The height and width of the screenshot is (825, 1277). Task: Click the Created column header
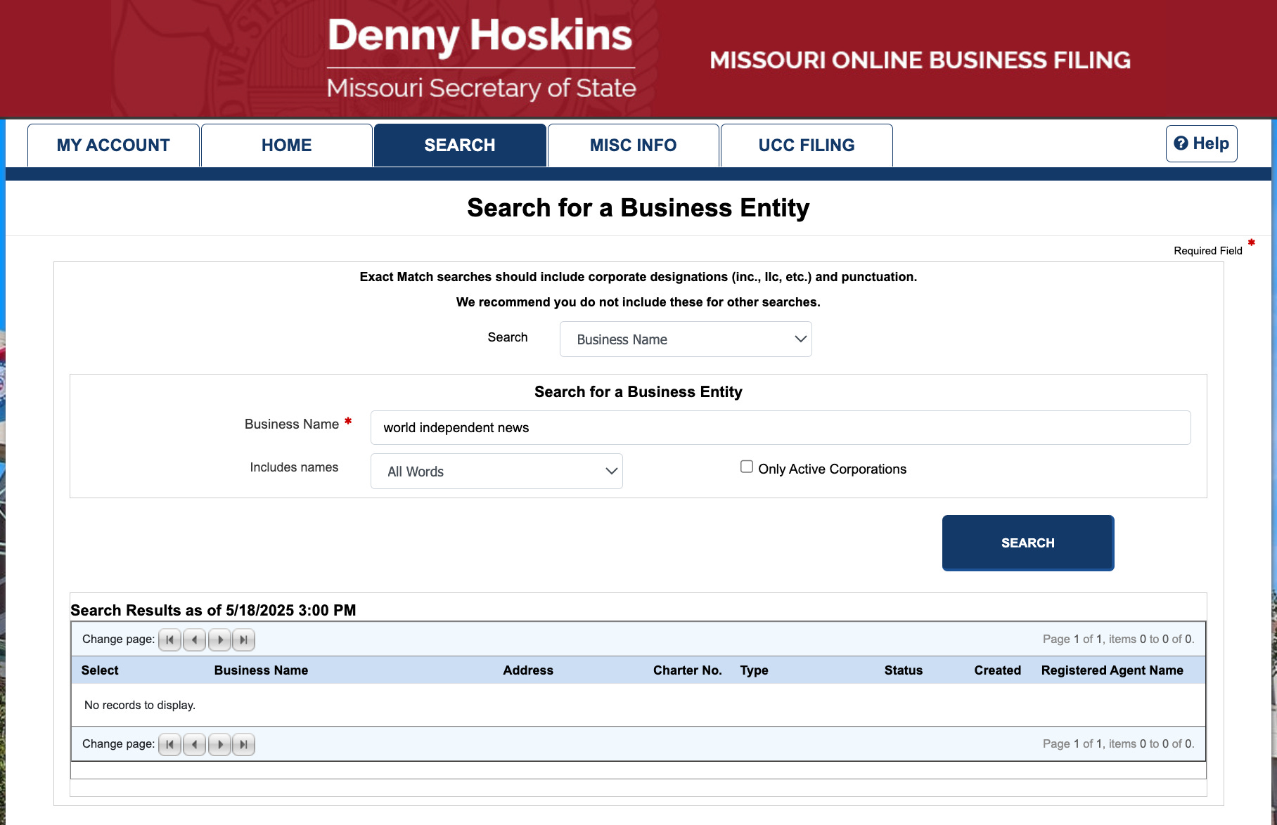[997, 670]
